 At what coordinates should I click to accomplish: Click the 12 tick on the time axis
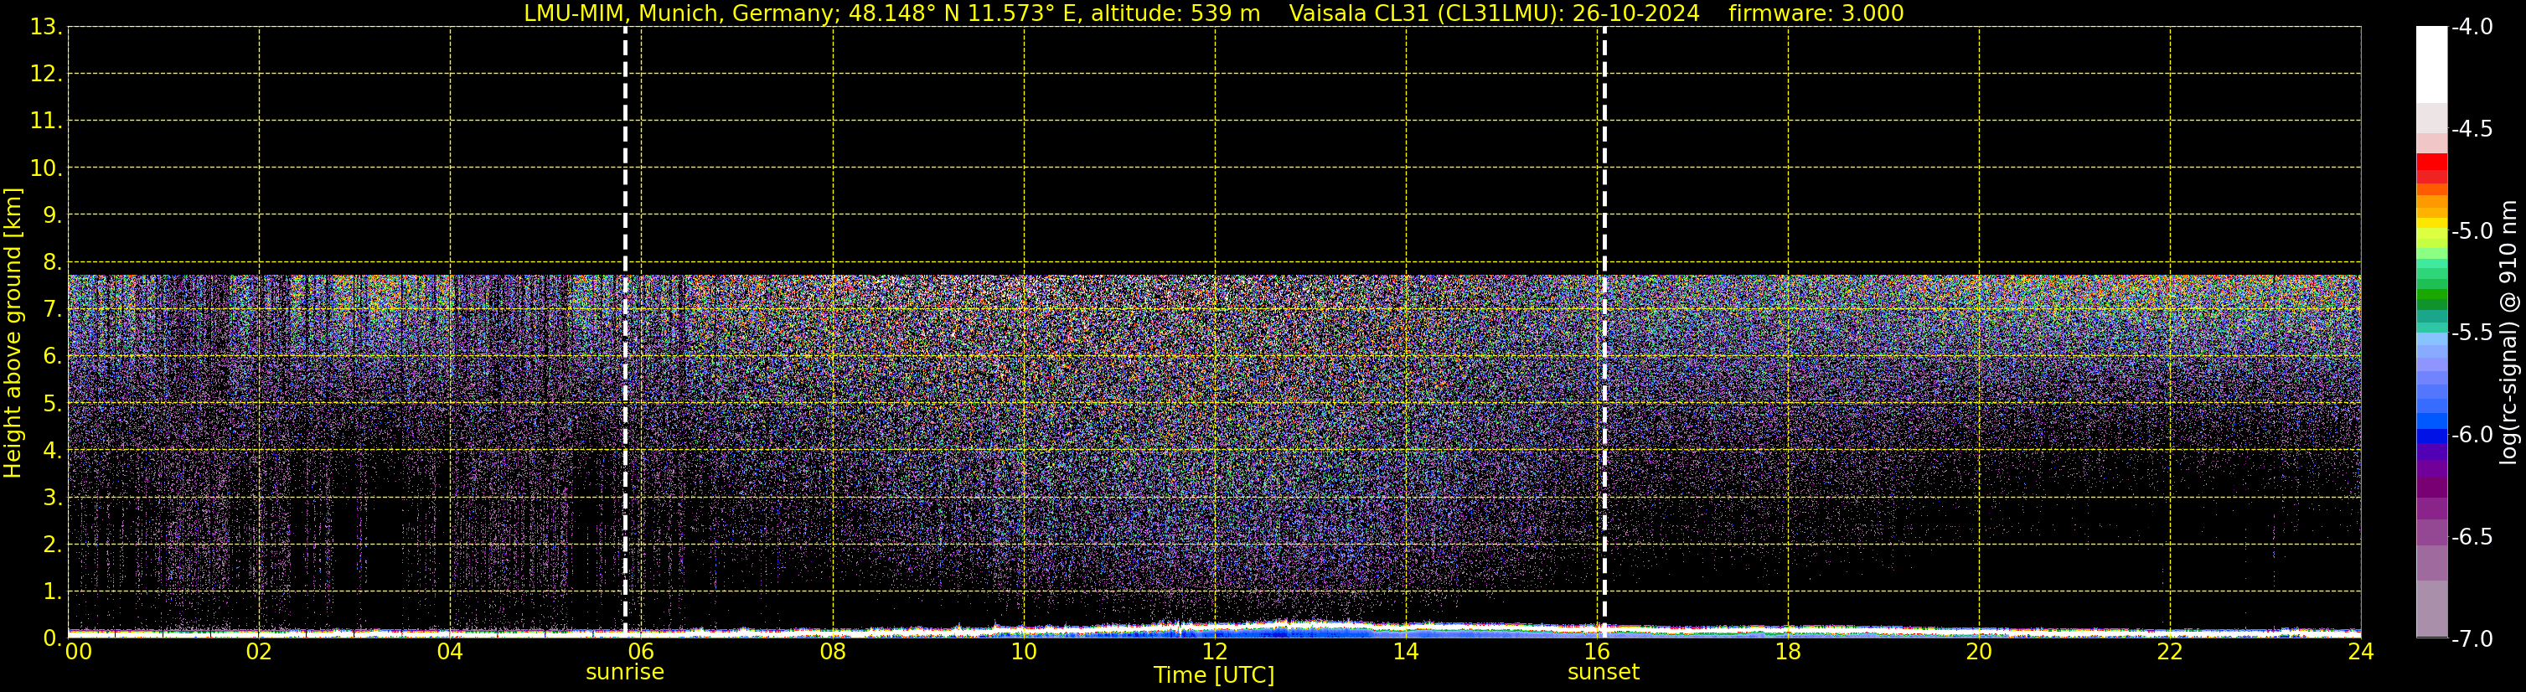[x=1215, y=652]
